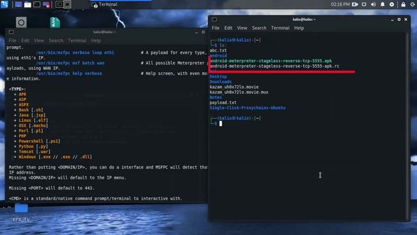Open the View menu in the background terminal

pyautogui.click(x=39, y=40)
